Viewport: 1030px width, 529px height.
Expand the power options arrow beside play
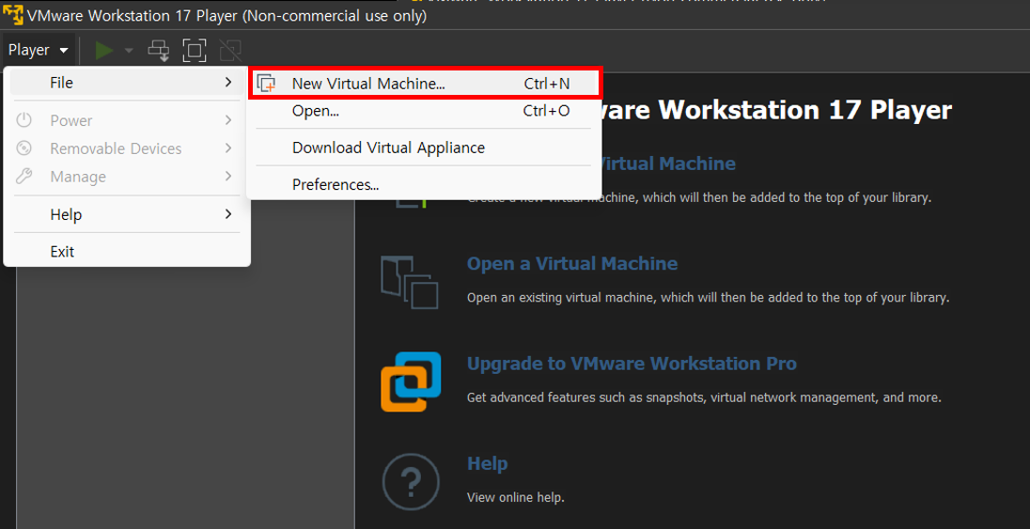pos(129,50)
